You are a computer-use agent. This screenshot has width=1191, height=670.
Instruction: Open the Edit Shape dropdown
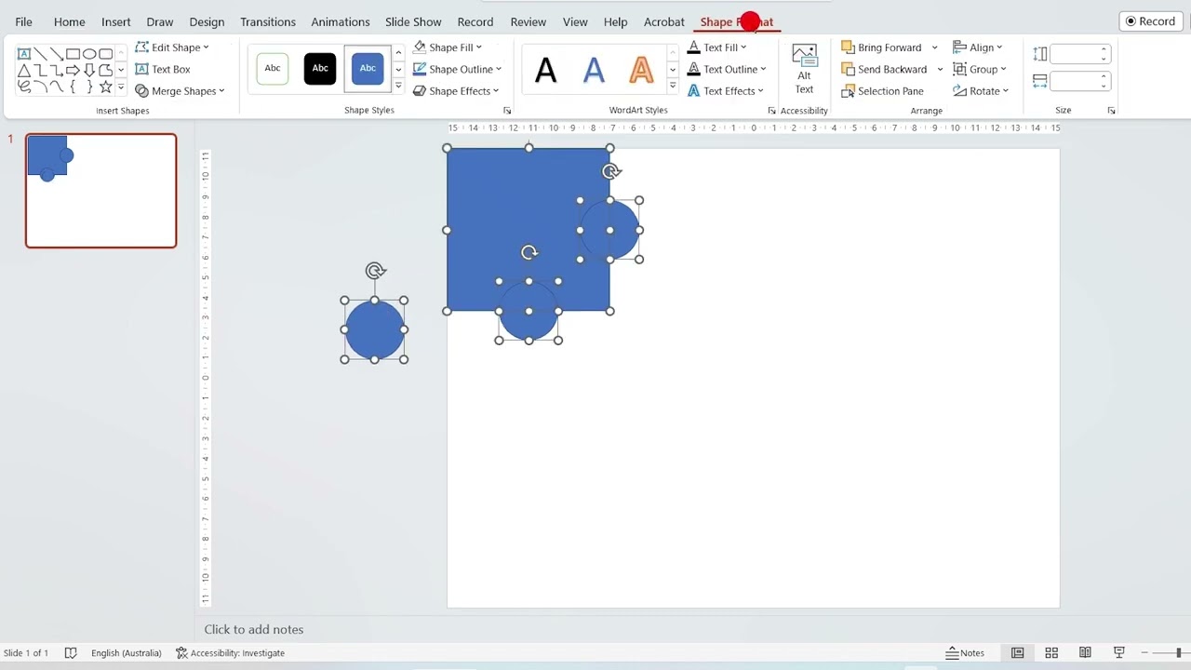click(172, 47)
